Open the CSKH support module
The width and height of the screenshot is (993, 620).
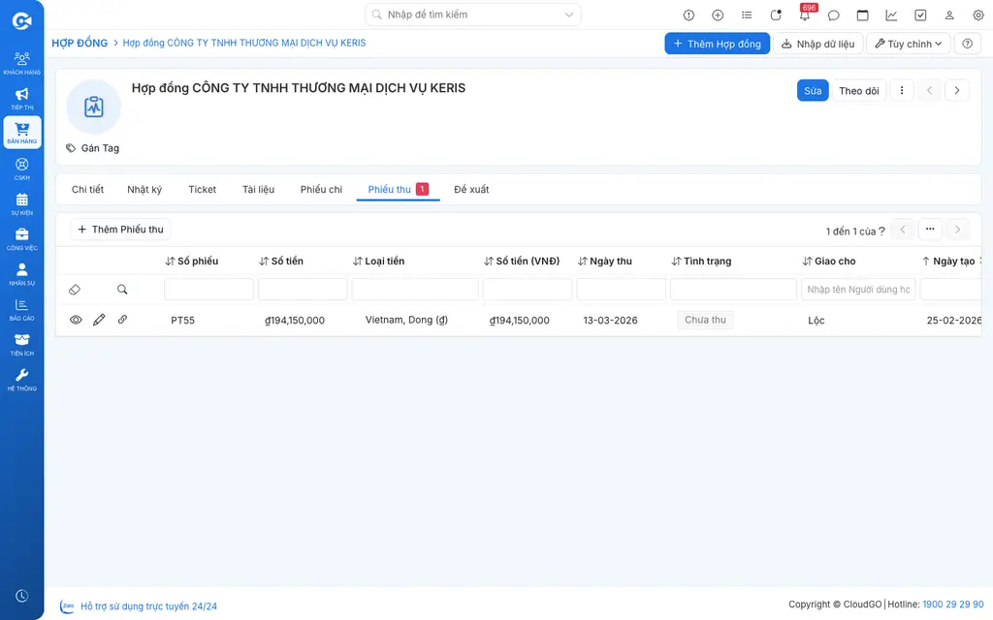pos(21,169)
